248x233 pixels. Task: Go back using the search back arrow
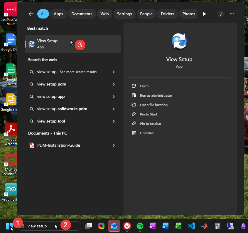31,14
